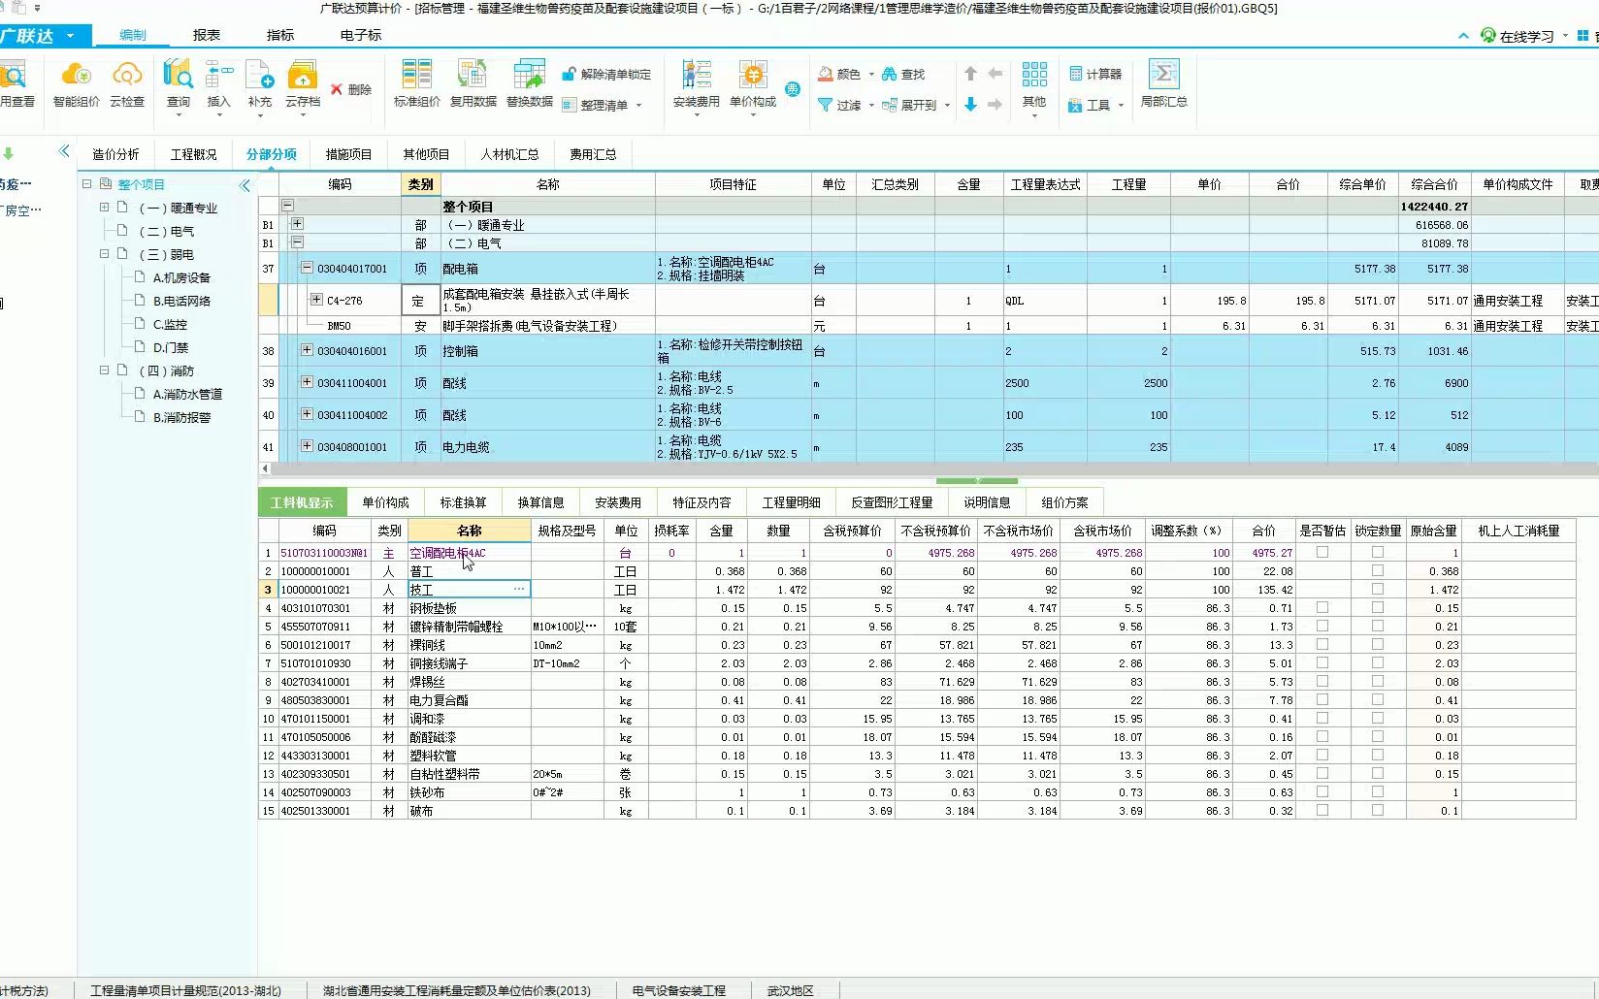This screenshot has width=1599, height=999.
Task: Open the 标准换算 bottom panel tab
Action: [x=463, y=502]
